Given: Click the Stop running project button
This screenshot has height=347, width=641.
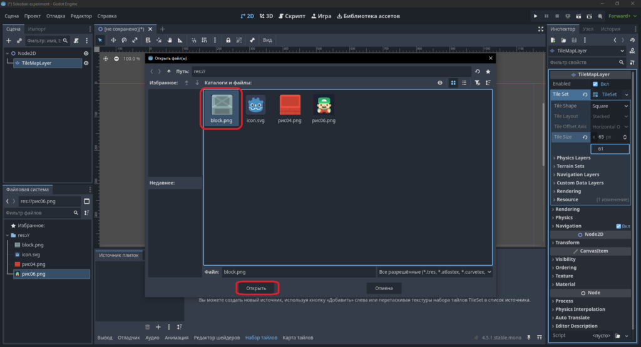Looking at the screenshot, I should [x=556, y=16].
